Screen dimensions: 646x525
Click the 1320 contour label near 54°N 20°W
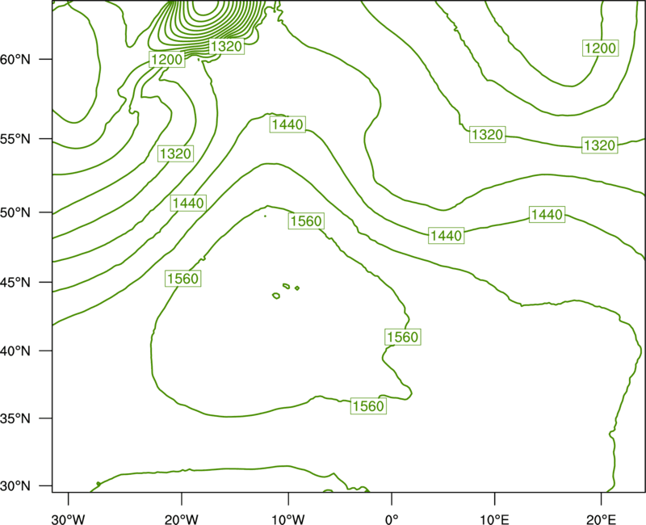click(176, 153)
